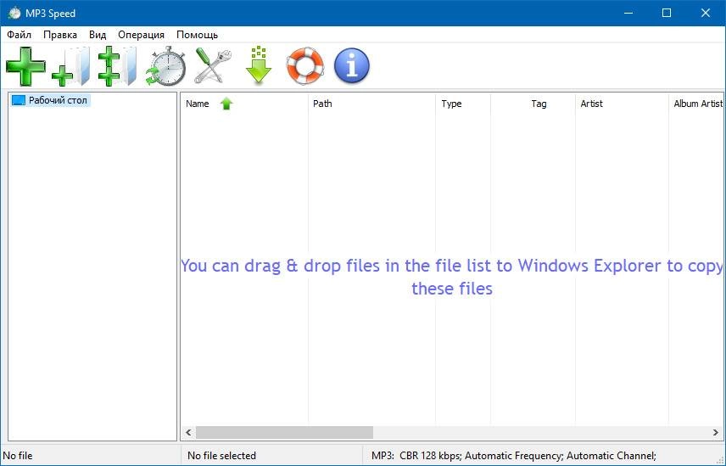Open the Операция menu
This screenshot has height=466, width=726.
coord(142,35)
